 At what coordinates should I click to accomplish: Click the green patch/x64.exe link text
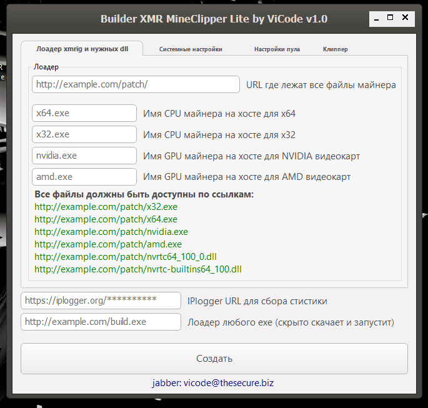tap(106, 219)
